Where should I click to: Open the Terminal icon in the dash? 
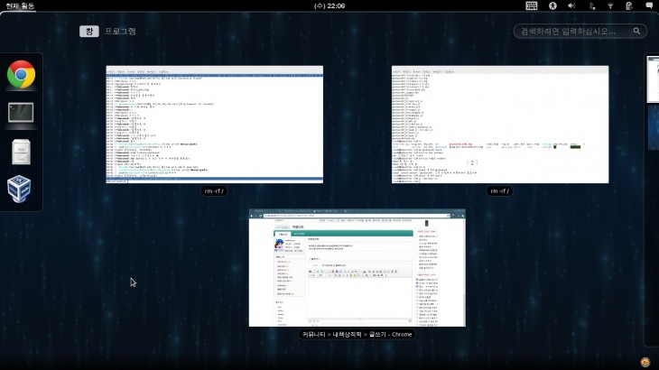pos(21,114)
